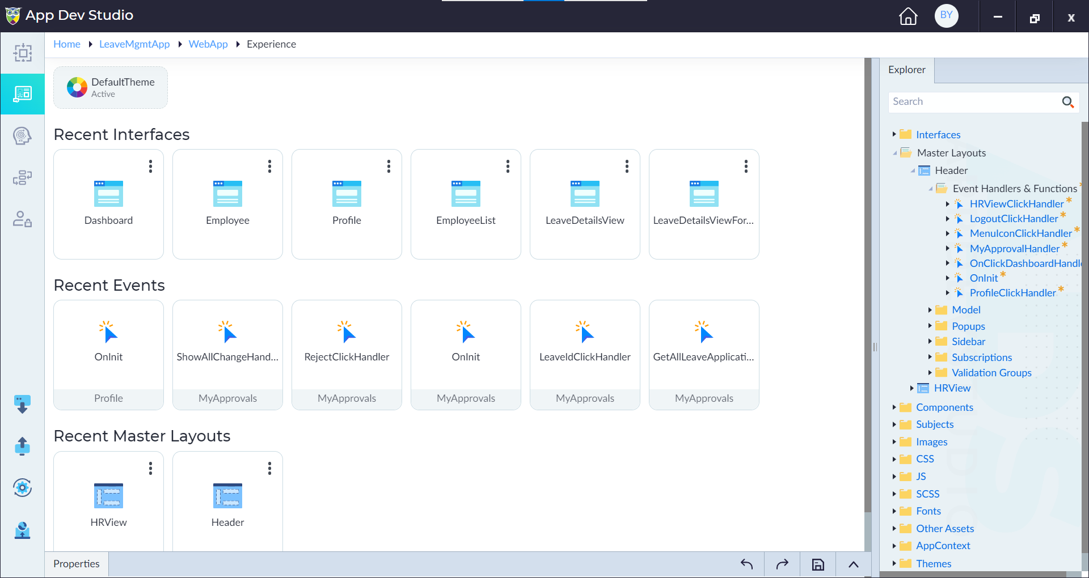Click the download icon in left sidebar
Viewport: 1089px width, 578px height.
tap(22, 404)
